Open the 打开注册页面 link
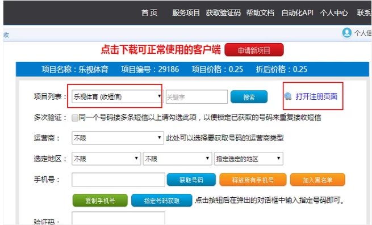The image size is (372, 225). point(316,96)
